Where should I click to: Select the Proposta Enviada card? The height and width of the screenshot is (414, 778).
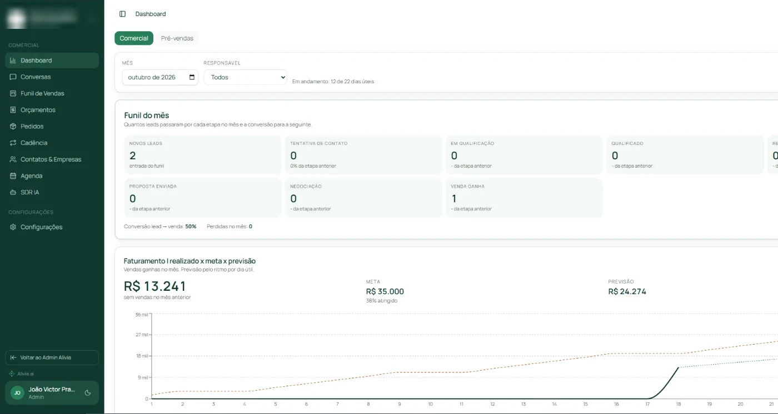(x=203, y=198)
